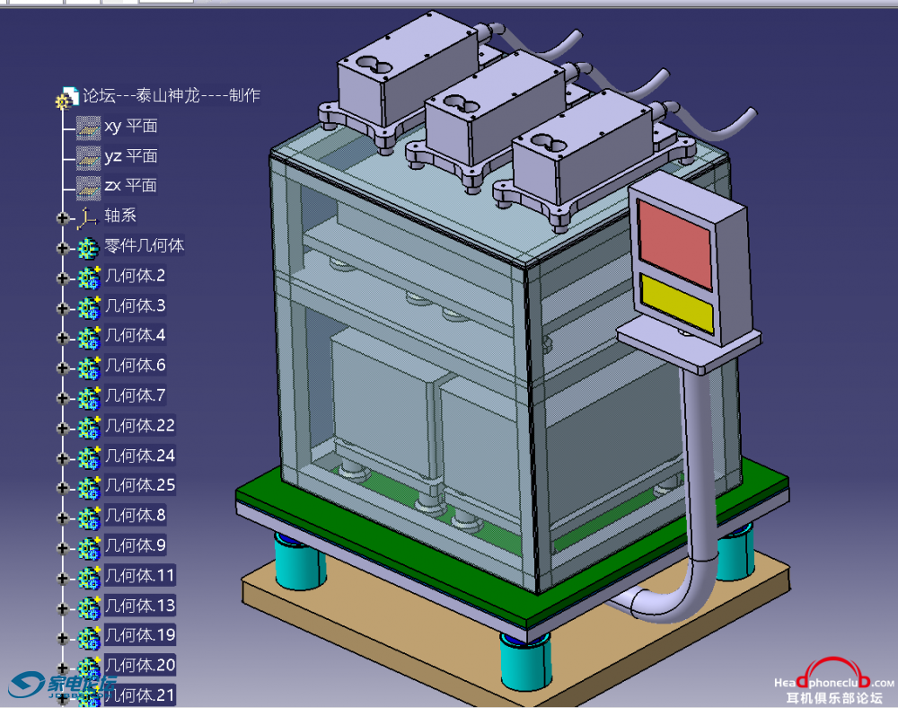Select the gear icon for 几何体.4
The image size is (898, 708).
point(88,337)
